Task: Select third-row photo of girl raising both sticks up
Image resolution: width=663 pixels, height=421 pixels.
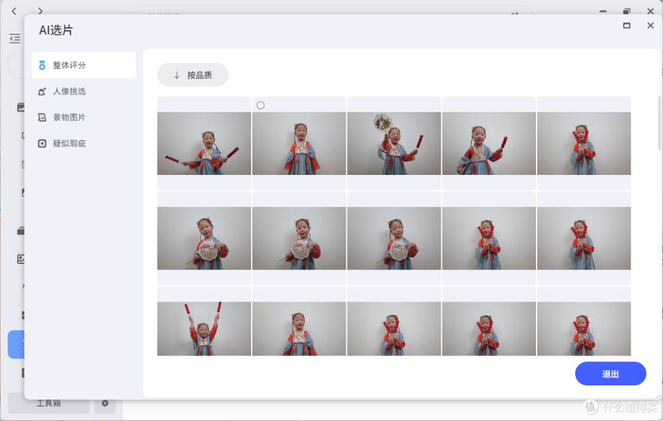Action: point(204,329)
